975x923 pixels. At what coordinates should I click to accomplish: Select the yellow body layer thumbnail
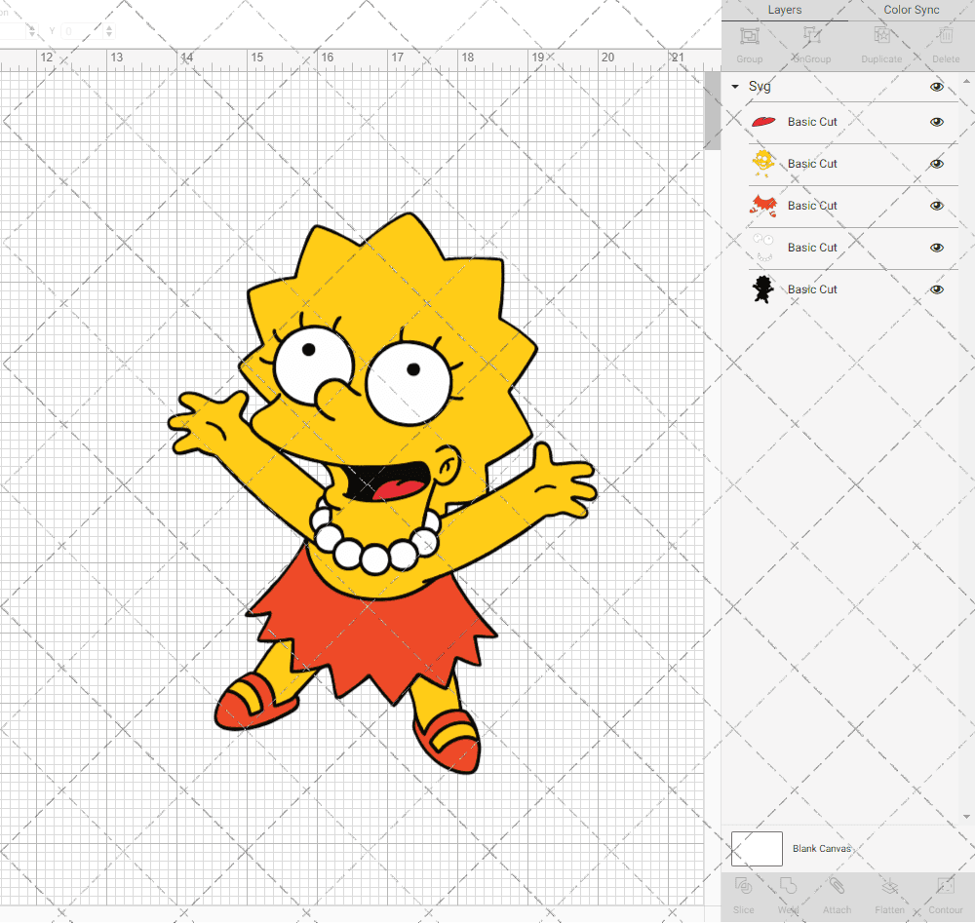(x=763, y=164)
